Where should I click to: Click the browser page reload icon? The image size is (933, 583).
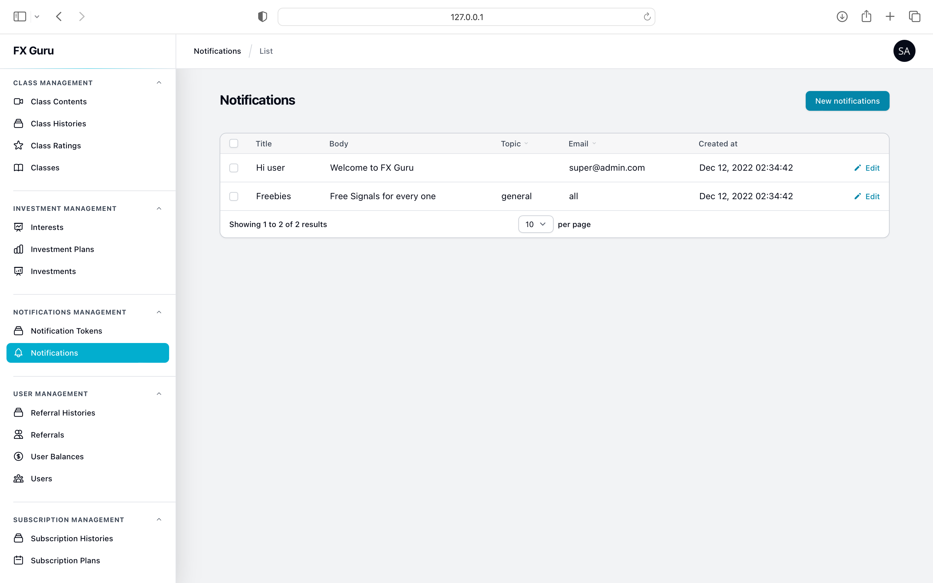coord(647,17)
